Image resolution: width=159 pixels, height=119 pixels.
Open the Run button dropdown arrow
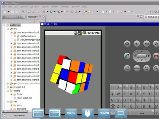[55, 12]
